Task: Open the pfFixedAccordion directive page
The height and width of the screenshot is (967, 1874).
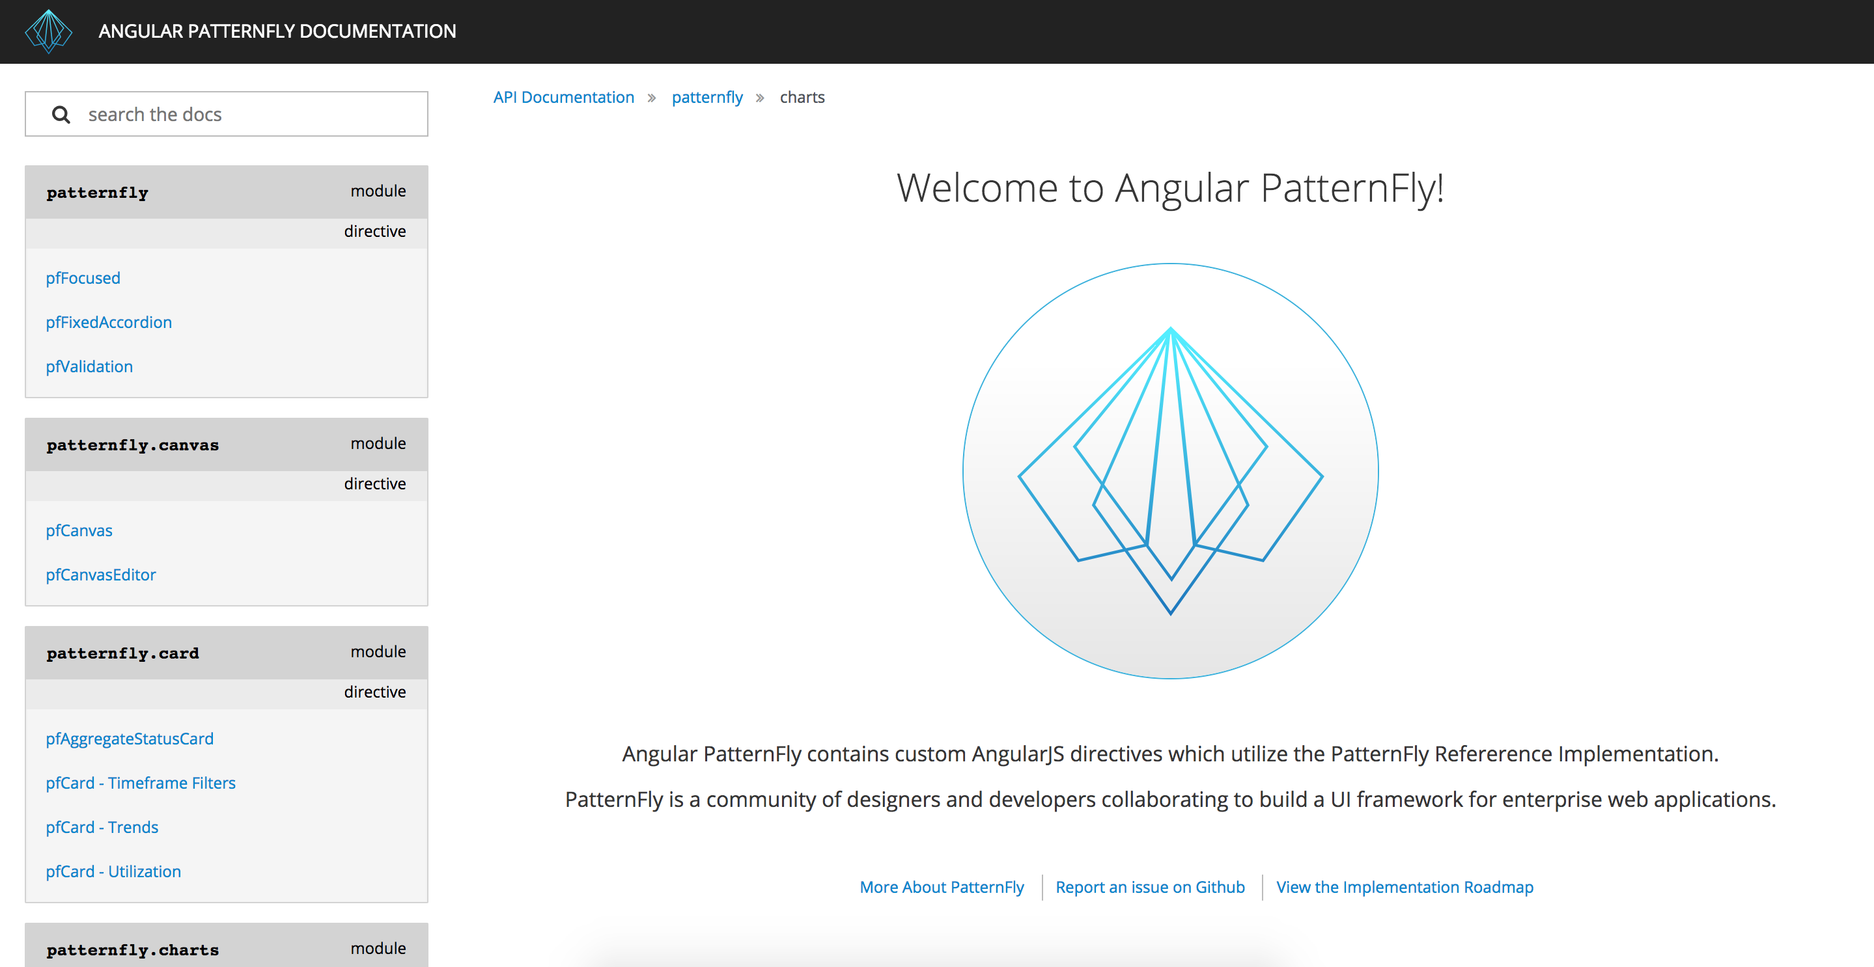Action: point(108,322)
